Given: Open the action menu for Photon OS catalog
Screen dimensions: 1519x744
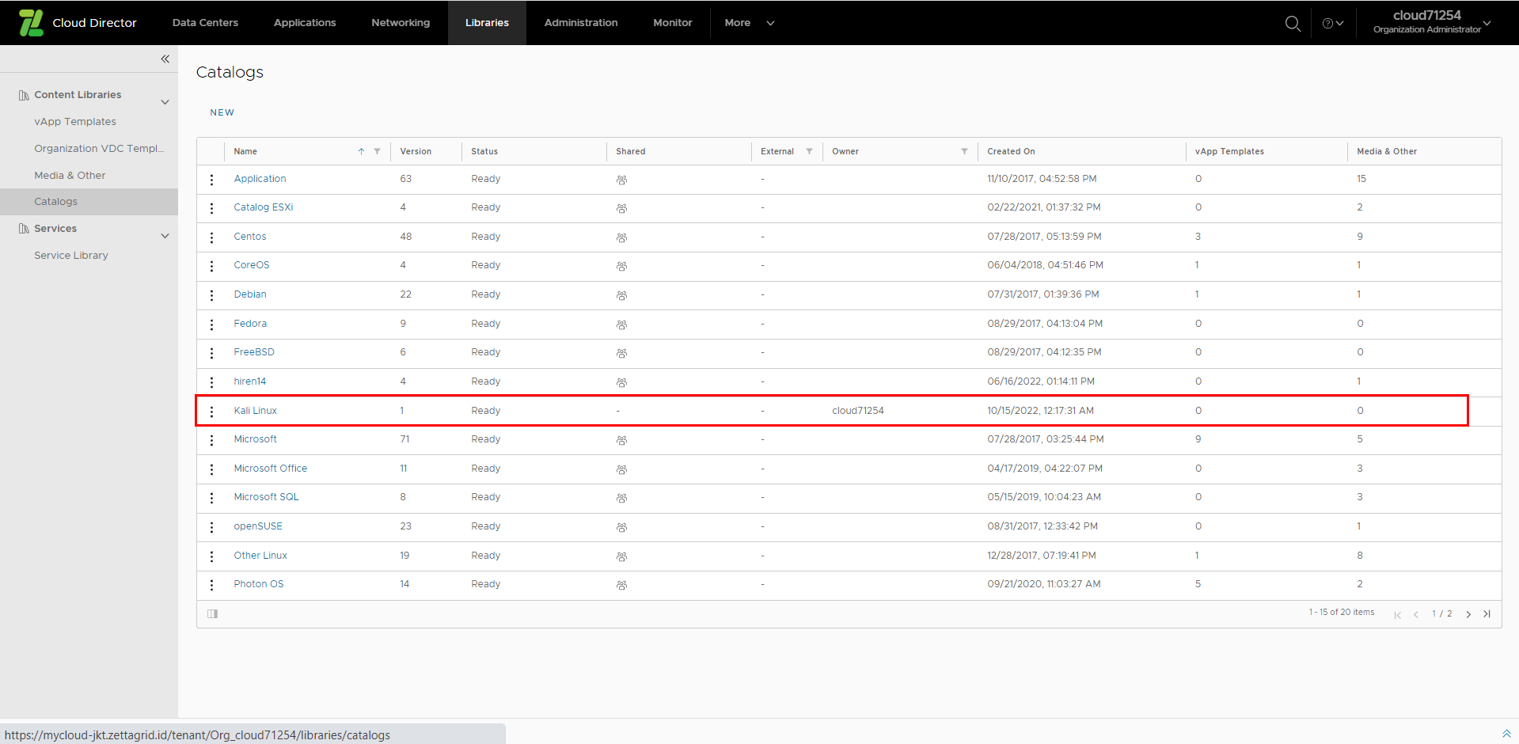Looking at the screenshot, I should 211,584.
